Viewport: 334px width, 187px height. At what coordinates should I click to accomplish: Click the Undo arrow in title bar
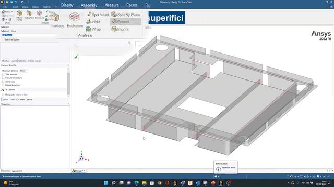point(16,2)
